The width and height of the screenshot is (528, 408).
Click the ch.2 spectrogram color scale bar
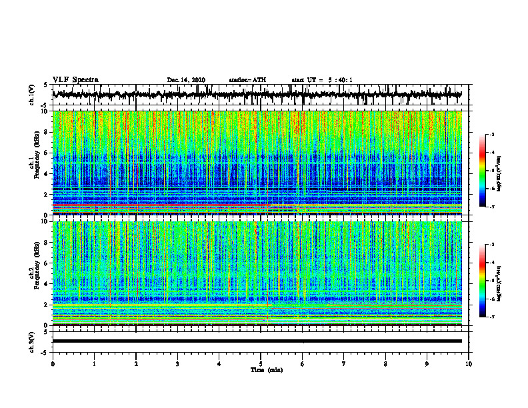[x=482, y=281]
